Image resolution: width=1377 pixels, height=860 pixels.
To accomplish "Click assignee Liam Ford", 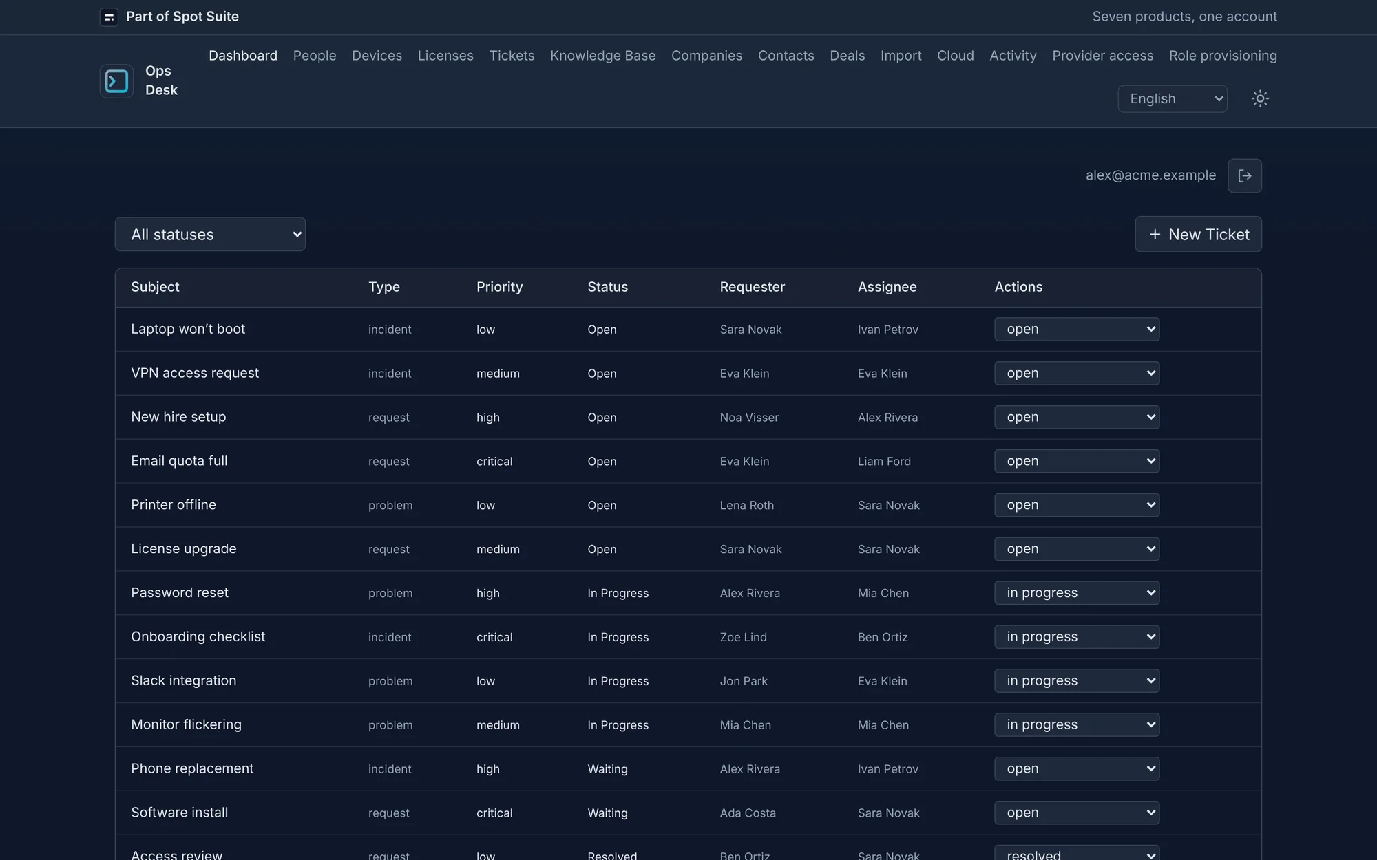I will pyautogui.click(x=884, y=462).
